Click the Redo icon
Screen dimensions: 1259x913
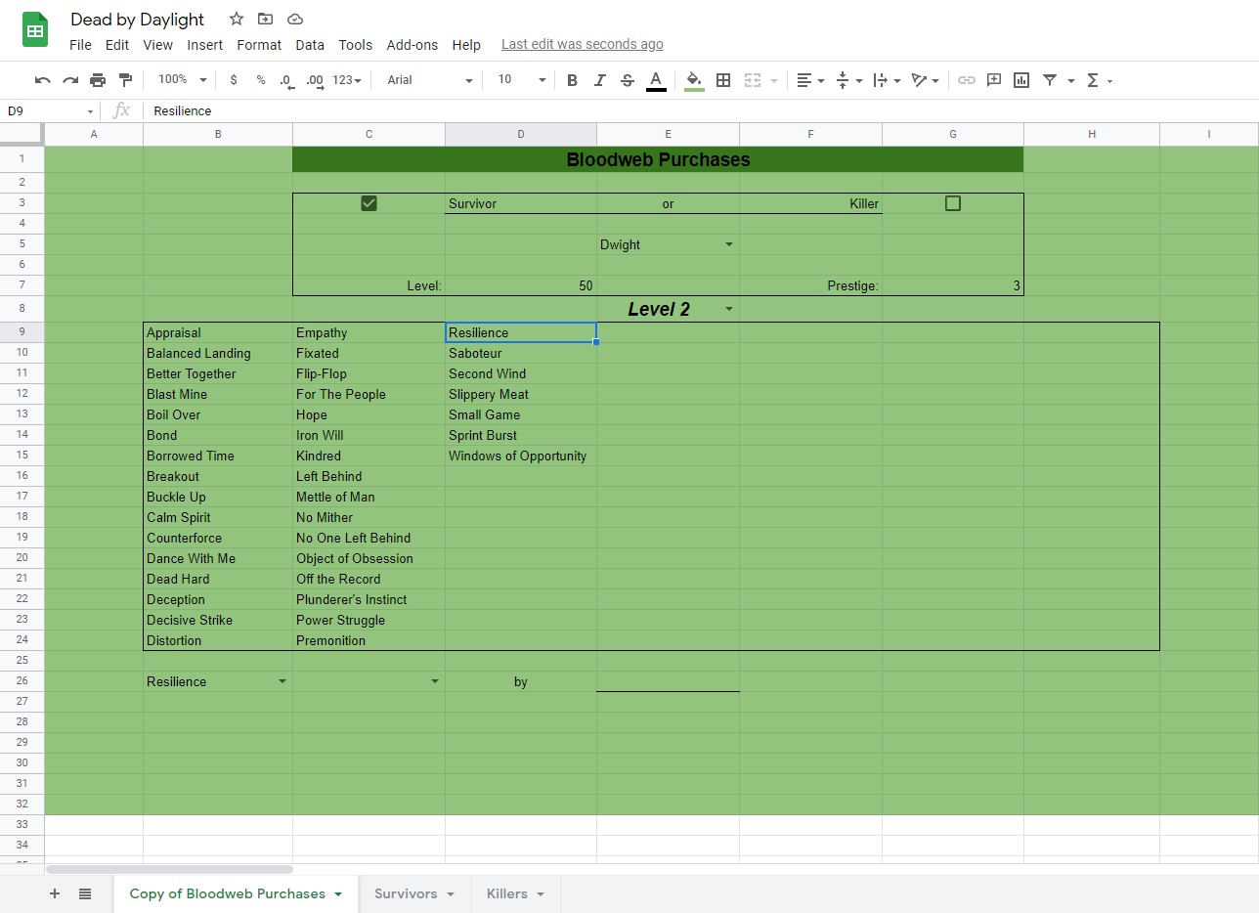(70, 80)
